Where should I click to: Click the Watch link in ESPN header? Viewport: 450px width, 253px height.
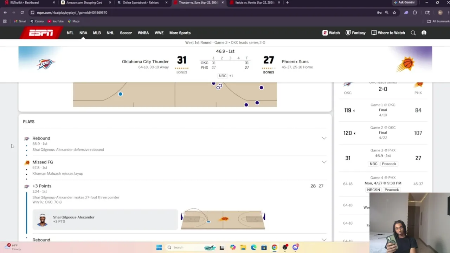[331, 33]
